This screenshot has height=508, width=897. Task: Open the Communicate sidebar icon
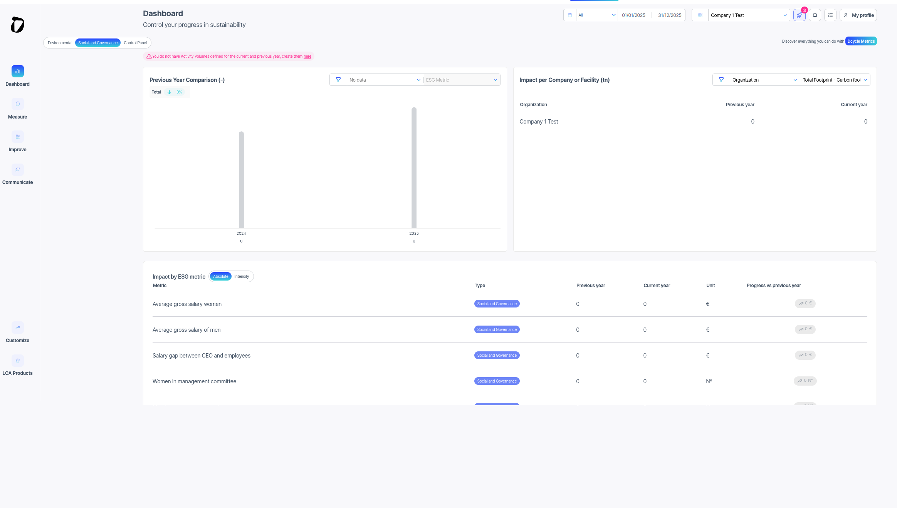17,169
